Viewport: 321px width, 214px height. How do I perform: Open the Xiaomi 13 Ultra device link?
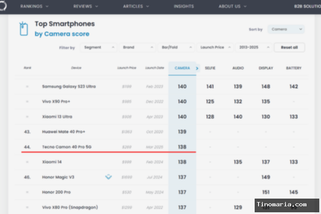[57, 117]
